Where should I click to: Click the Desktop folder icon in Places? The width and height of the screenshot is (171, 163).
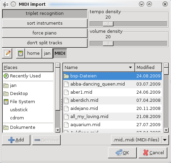(x=6, y=94)
